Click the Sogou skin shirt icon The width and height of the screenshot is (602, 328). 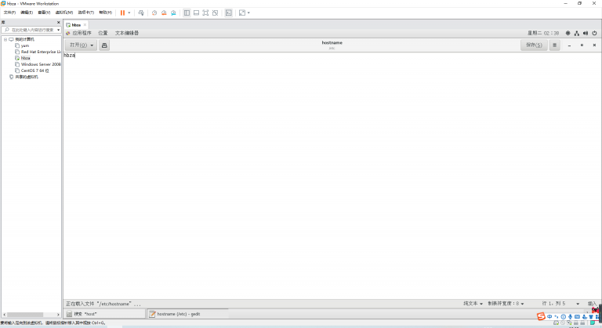point(591,316)
